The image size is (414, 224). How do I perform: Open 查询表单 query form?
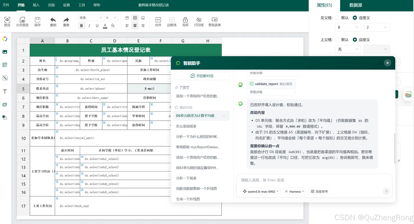coord(215,22)
